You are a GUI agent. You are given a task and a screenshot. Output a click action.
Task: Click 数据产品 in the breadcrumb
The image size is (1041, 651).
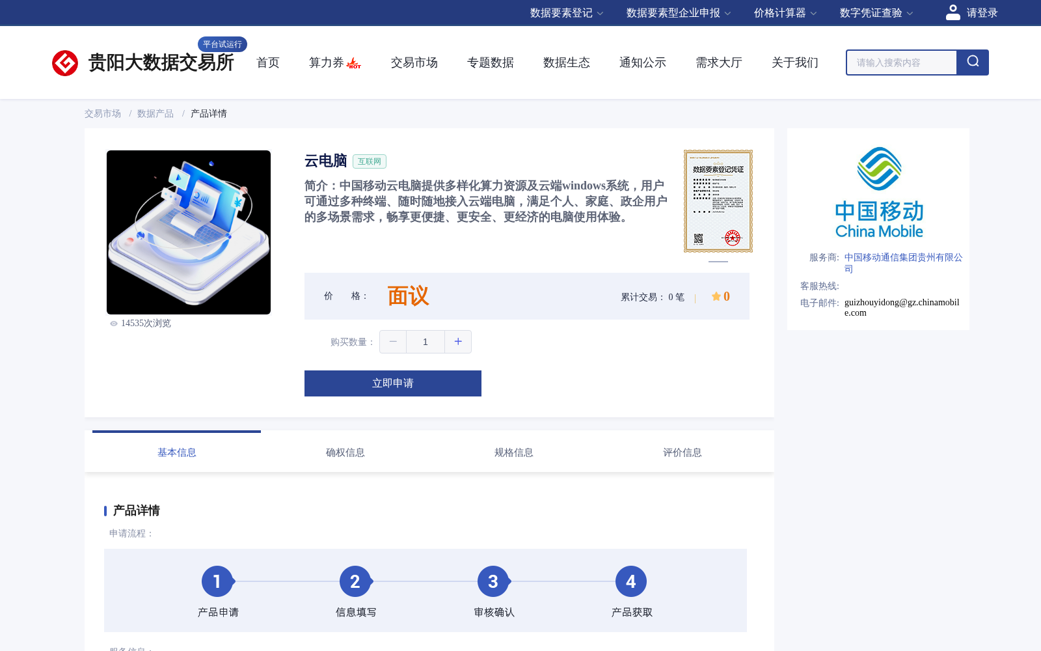[x=155, y=113]
